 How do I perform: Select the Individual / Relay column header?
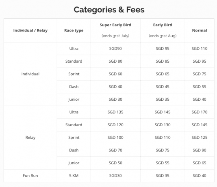pos(30,30)
